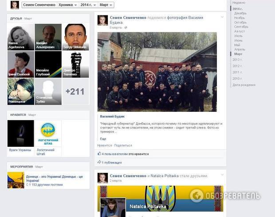Screen dimensions: 275x217
Task: Click the Поделиться link under the post
Action: pos(123,145)
